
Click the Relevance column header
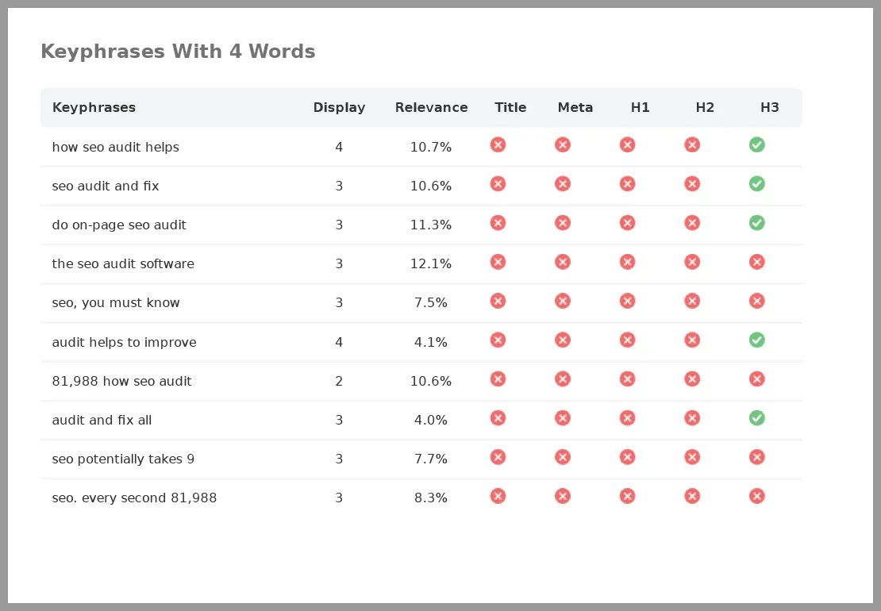coord(431,107)
